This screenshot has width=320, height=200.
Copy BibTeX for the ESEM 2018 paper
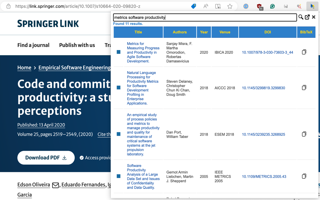[x=304, y=134]
